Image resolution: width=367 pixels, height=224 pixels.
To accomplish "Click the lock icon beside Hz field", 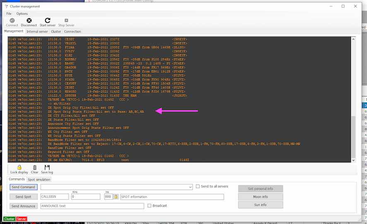I will pyautogui.click(x=116, y=197).
